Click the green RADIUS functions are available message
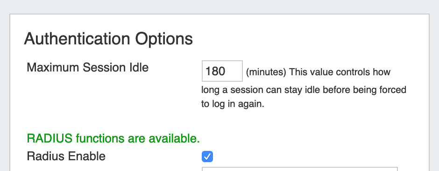439x171 pixels. tap(113, 138)
